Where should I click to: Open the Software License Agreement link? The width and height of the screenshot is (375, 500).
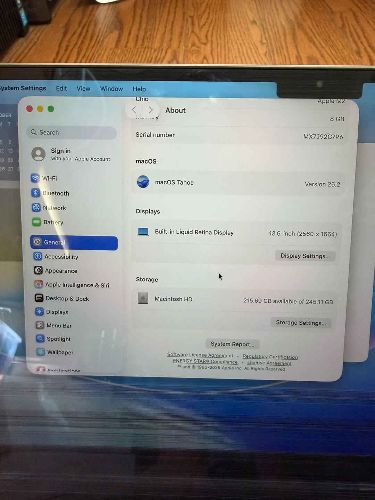(200, 355)
